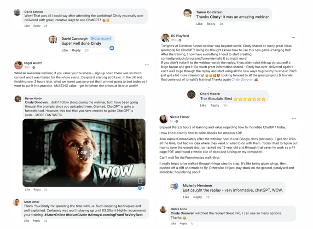The height and width of the screenshot is (229, 313).
Task: Open the Cindy Donovan mention link in RC Playford's post
Action: pyautogui.click(x=242, y=80)
